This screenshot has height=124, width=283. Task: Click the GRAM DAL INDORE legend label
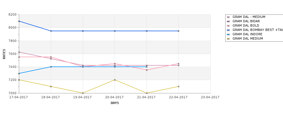tap(247, 34)
